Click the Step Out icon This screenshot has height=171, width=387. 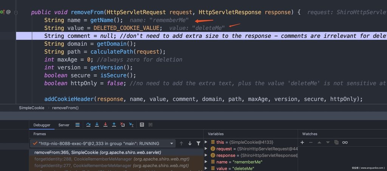tap(114, 125)
